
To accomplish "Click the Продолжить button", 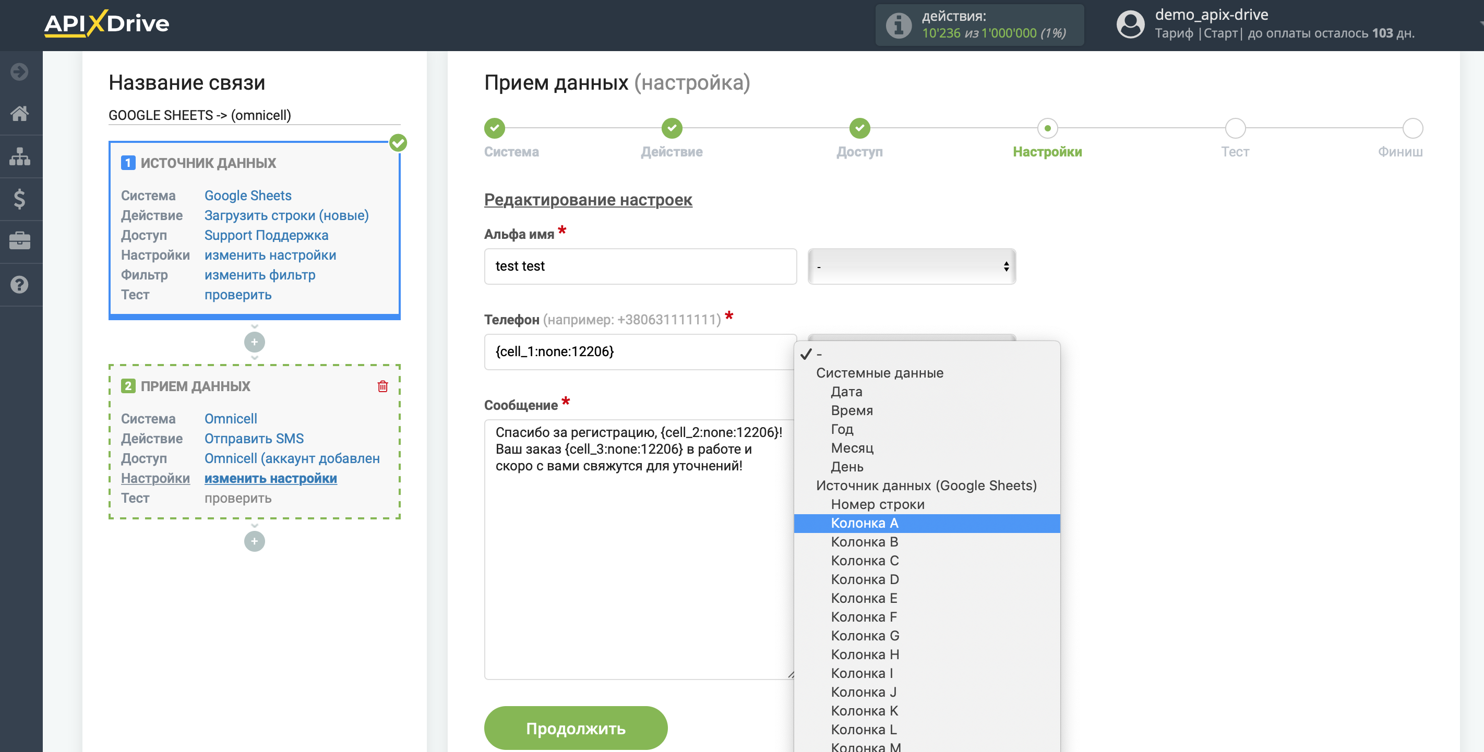I will pos(576,729).
